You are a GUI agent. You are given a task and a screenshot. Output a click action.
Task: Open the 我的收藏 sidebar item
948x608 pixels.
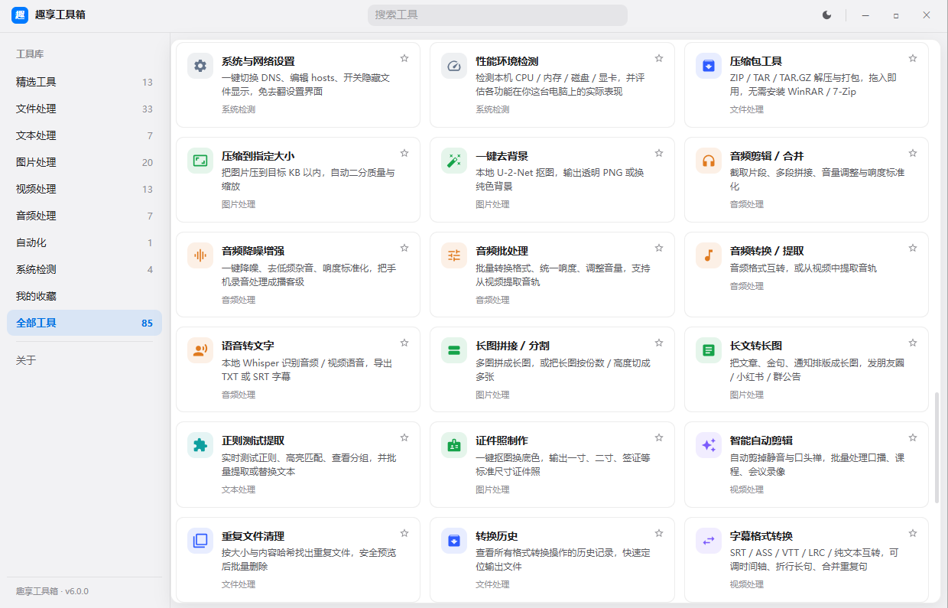[x=84, y=296]
